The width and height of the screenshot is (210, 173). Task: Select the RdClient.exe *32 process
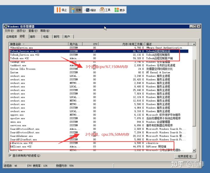tap(99, 147)
